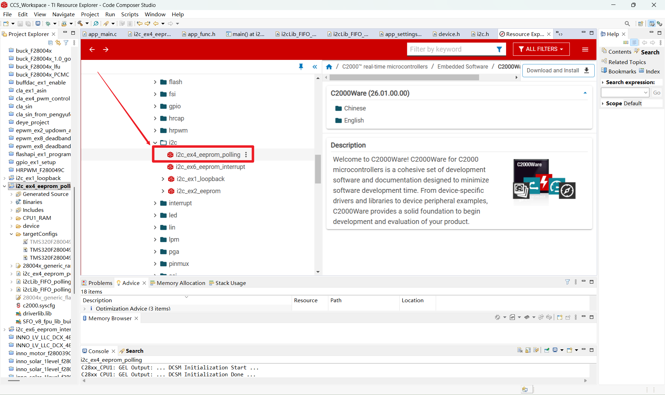
Task: Close the Console tab
Action: (113, 351)
